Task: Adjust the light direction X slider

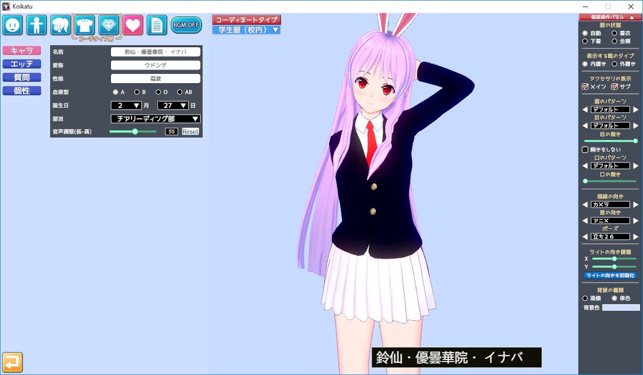Action: (x=615, y=259)
